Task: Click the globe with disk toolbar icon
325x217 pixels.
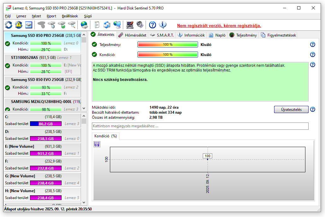Action: pos(84,25)
